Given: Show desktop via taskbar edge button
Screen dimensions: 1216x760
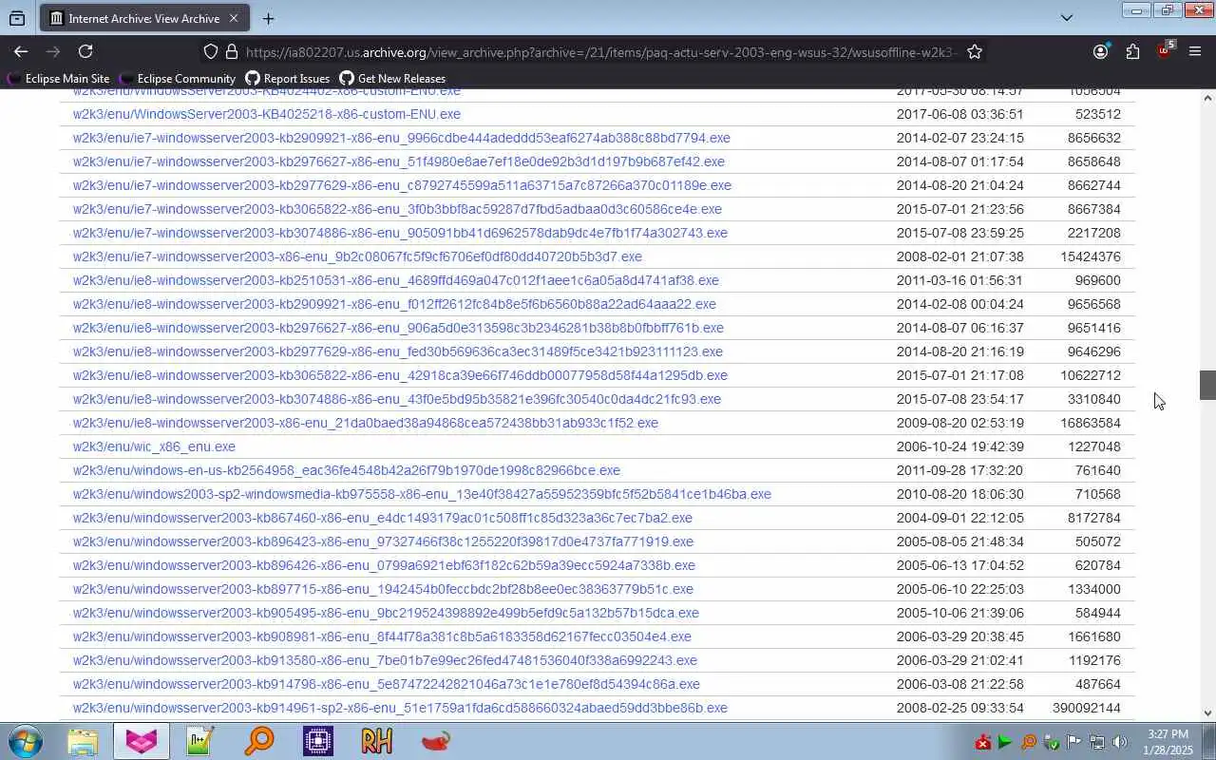Looking at the screenshot, I should [x=1208, y=741].
